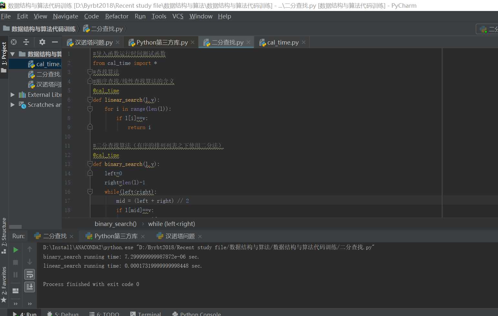Open the run configuration dropdown
This screenshot has height=316, width=498.
coord(487,29)
